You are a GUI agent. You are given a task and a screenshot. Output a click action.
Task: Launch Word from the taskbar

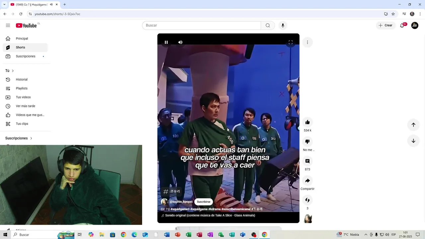click(x=167, y=235)
